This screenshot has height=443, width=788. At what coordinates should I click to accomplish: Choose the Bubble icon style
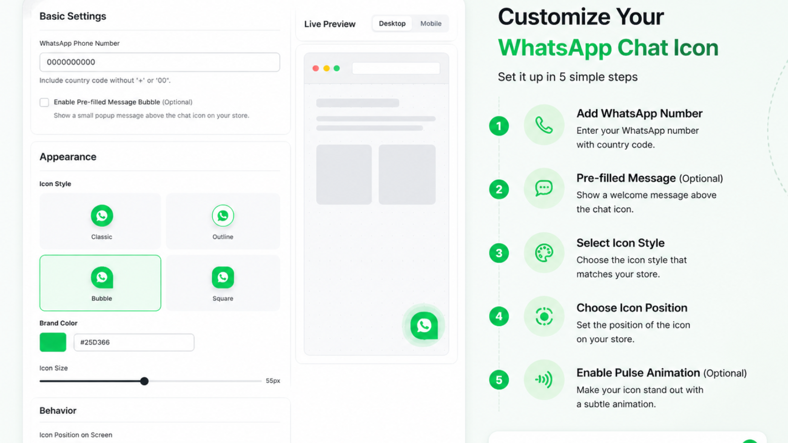point(100,283)
